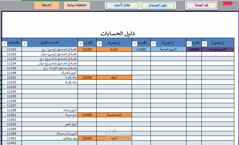Select account number cell 11105

click(12, 68)
